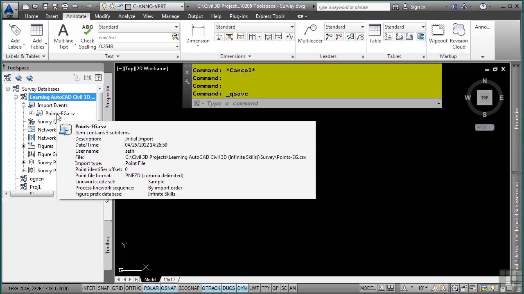This screenshot has height=294, width=524.
Task: Click the New drawing icon
Action: point(26,7)
